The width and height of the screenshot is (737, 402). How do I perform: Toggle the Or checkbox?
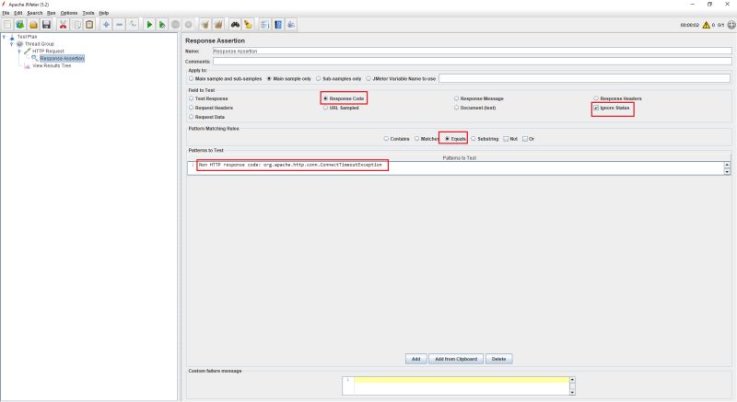tap(528, 139)
